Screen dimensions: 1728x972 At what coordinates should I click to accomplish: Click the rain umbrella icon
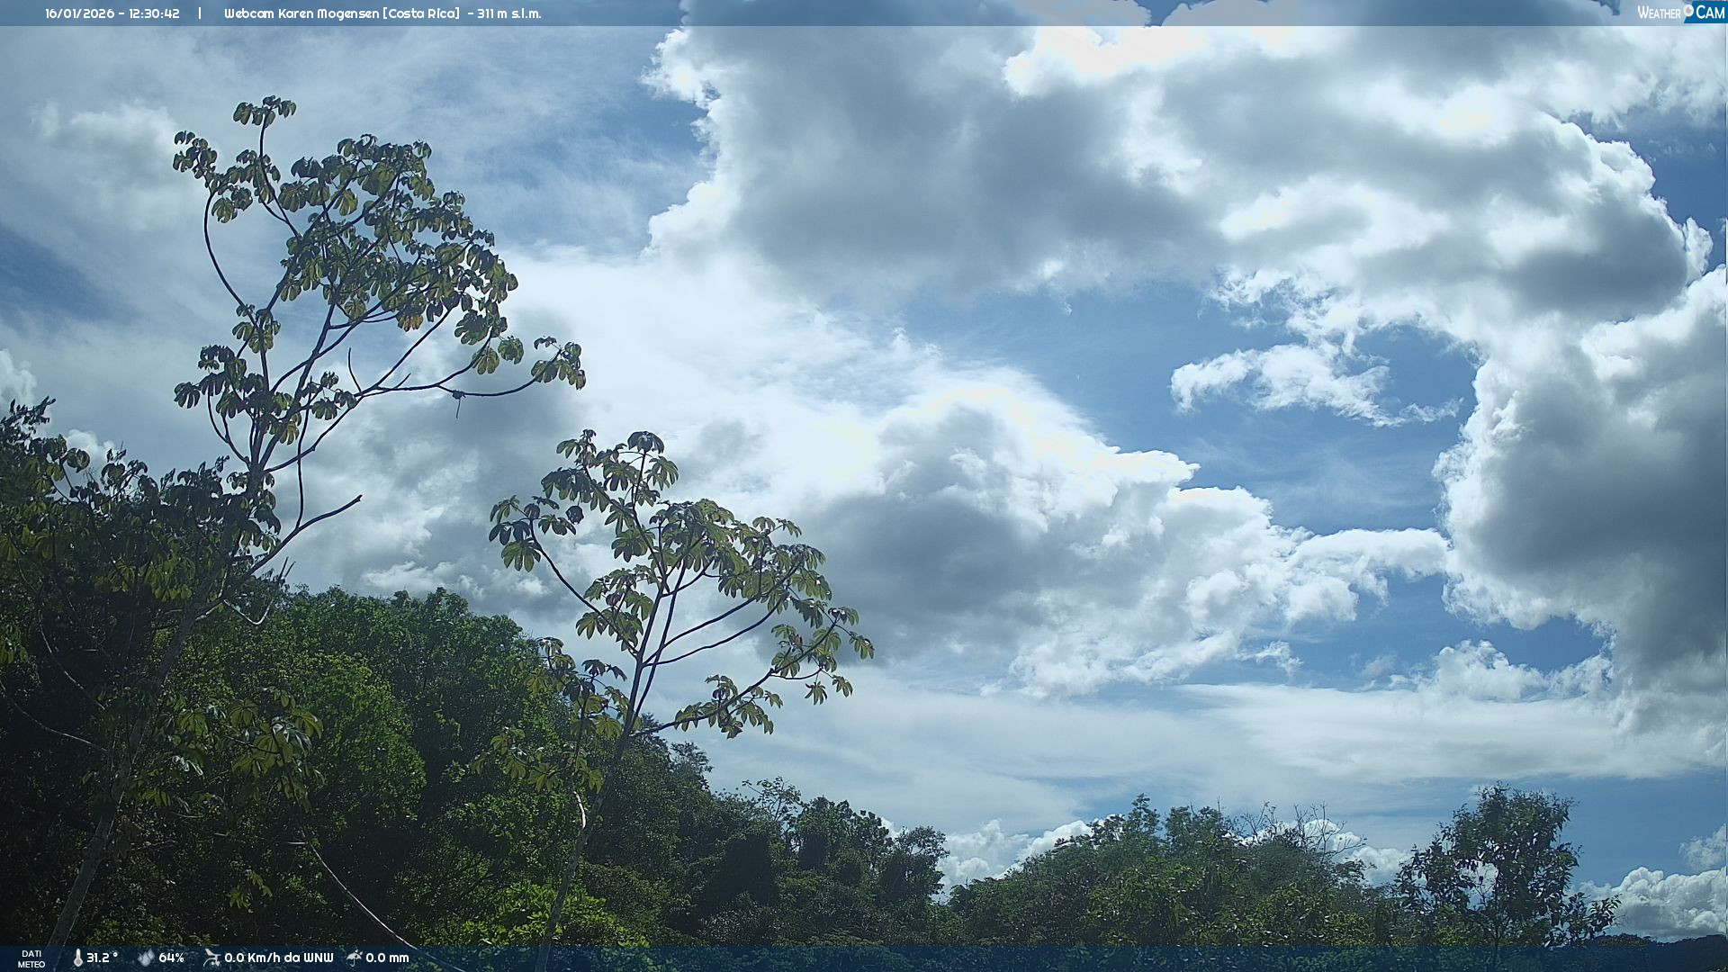355,958
